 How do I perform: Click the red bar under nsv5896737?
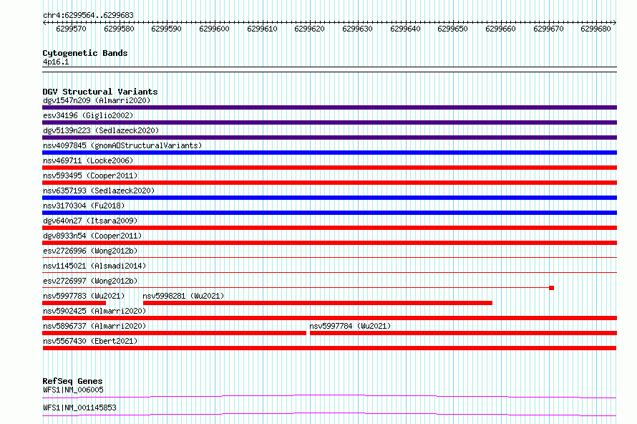coord(175,333)
